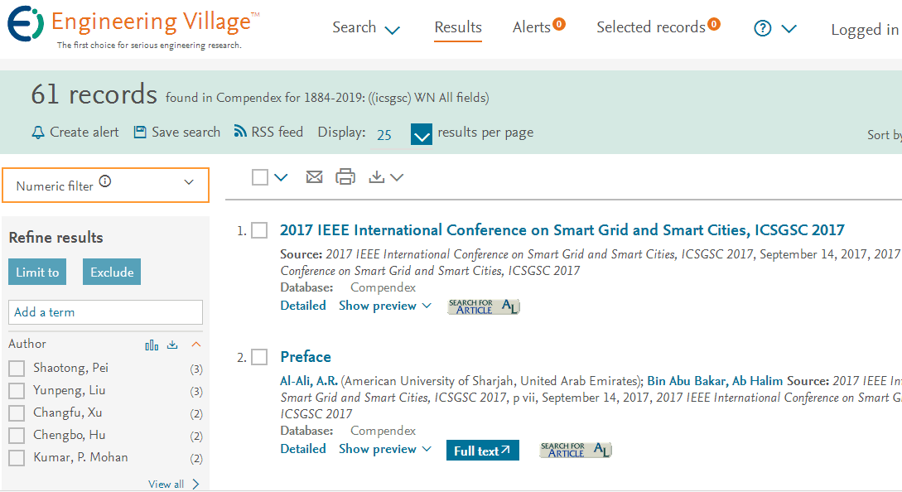Screen dimensions: 902x492
Task: Expand the help menu chevron
Action: pyautogui.click(x=789, y=28)
